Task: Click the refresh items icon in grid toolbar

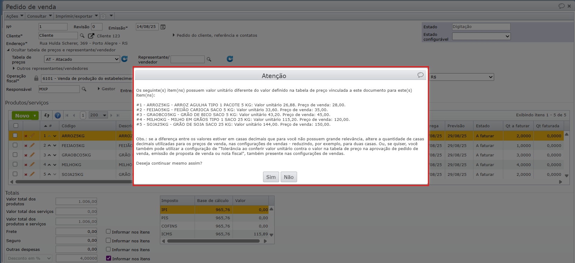Action: pyautogui.click(x=47, y=115)
